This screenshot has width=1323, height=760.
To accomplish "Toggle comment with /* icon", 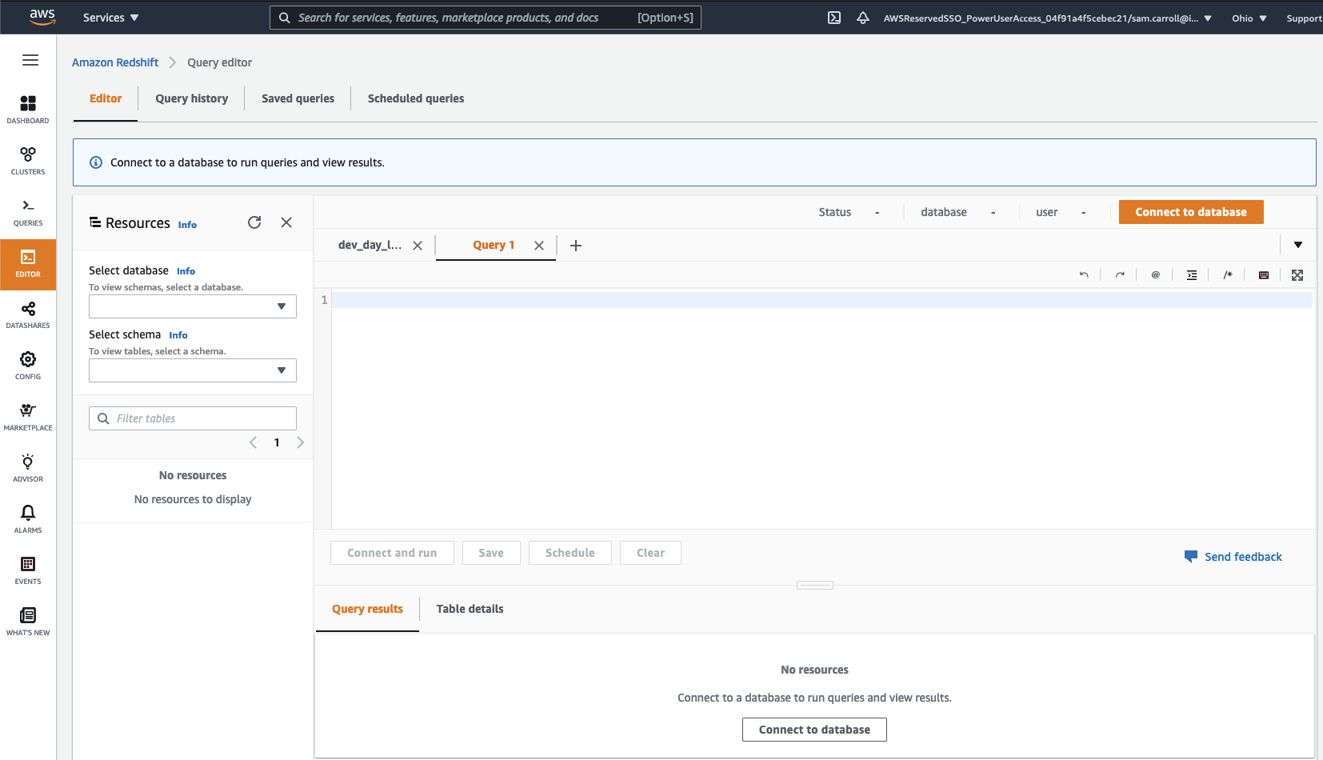I will pos(1228,275).
